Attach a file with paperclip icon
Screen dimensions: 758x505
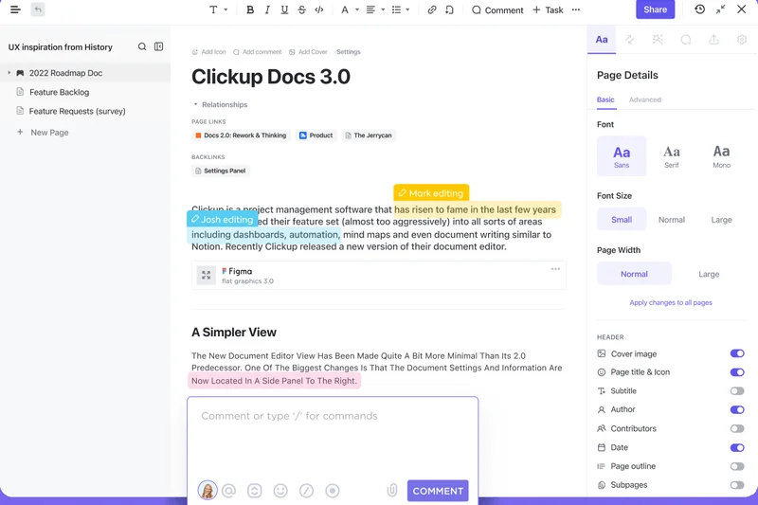(x=392, y=491)
